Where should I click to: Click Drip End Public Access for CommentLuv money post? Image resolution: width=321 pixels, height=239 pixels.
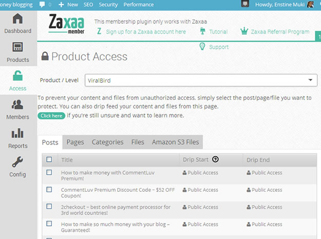(265, 173)
